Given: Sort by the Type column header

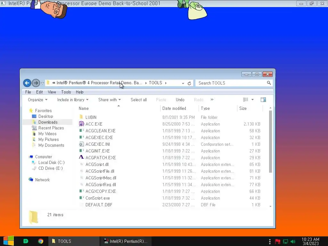Looking at the screenshot, I should 205,108.
